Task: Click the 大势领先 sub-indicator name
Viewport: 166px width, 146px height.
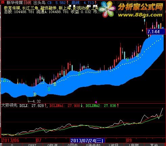Action: tap(9, 105)
